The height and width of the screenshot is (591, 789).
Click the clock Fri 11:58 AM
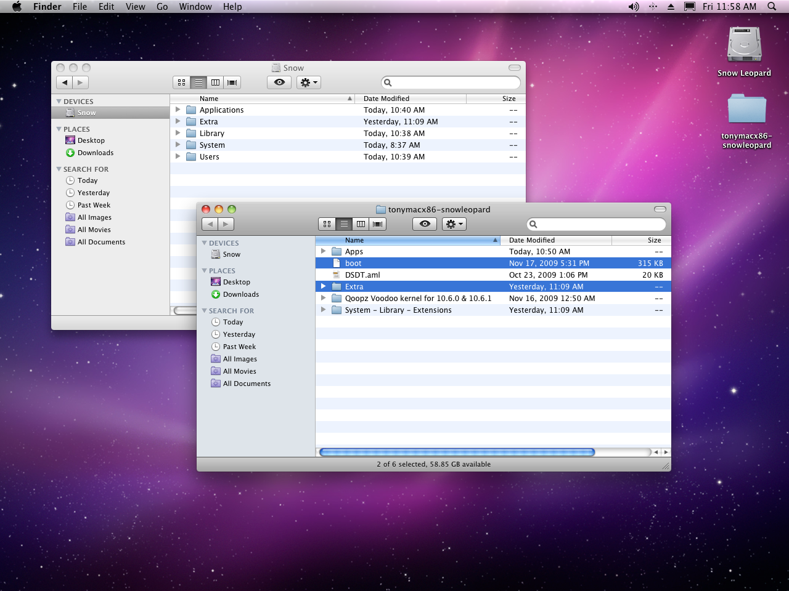pyautogui.click(x=729, y=6)
